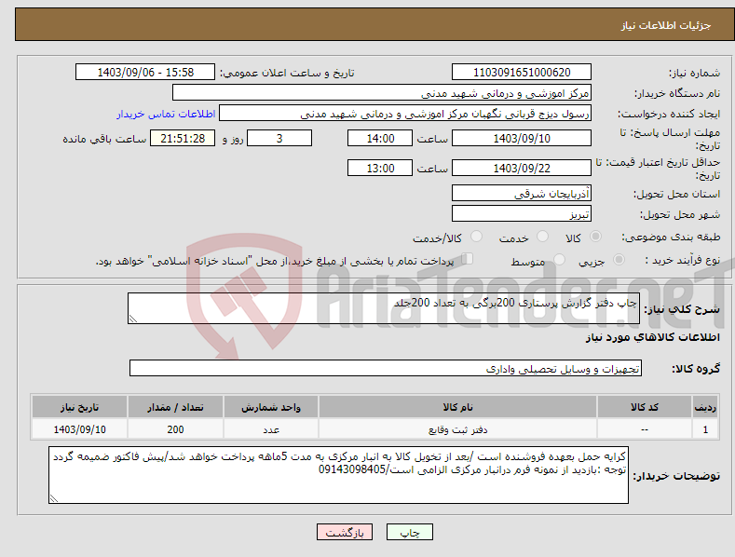Click the days remaining field showing 3
735x557 pixels.
(x=279, y=138)
